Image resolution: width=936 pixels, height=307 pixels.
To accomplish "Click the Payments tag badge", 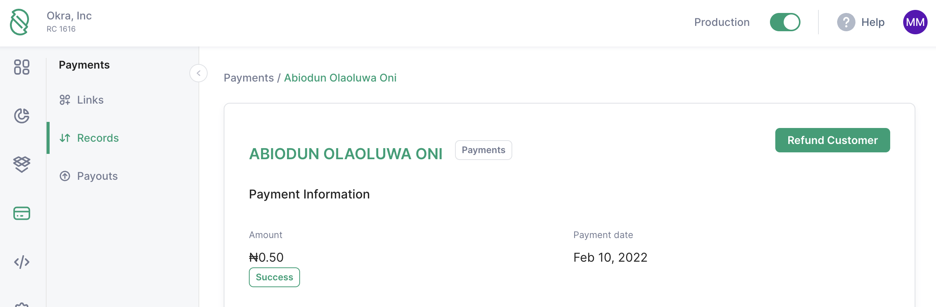I will tap(483, 150).
